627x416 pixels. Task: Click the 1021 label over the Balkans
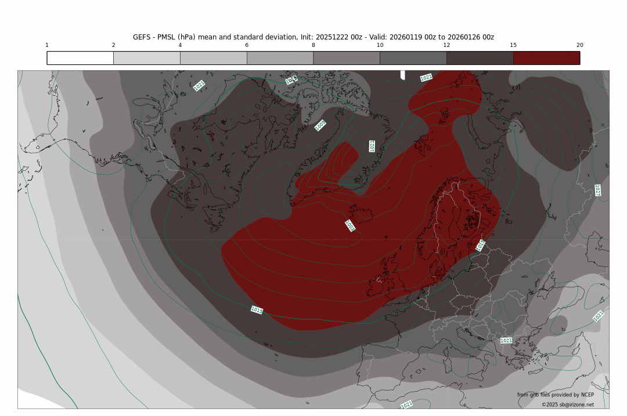coord(506,341)
